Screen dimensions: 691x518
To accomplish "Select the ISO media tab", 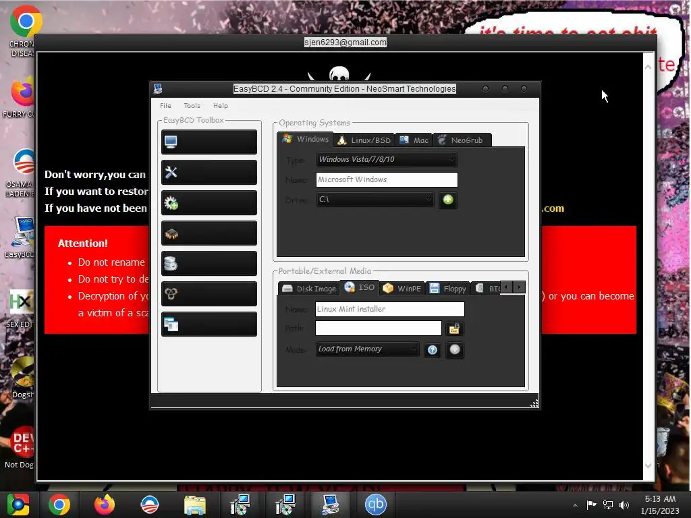I will click(x=360, y=287).
